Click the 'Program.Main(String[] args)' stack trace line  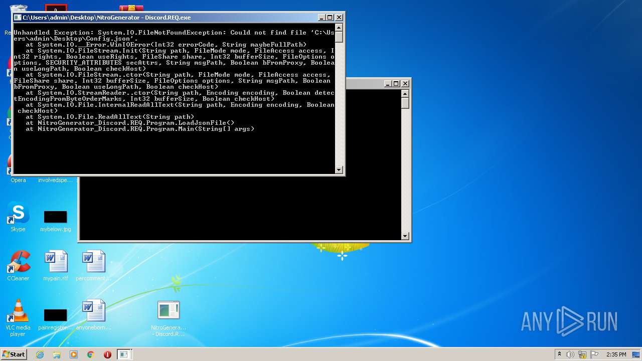(140, 129)
